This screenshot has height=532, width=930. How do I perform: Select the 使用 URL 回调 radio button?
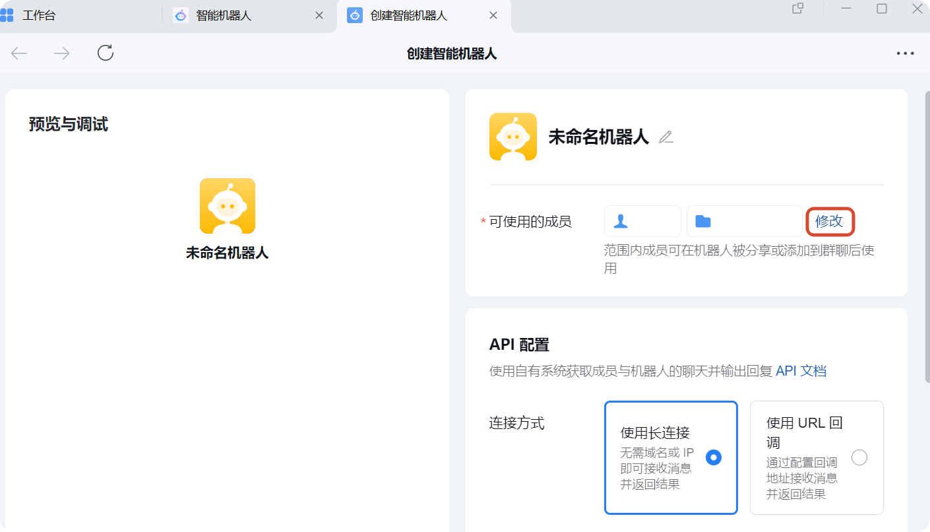(x=859, y=457)
